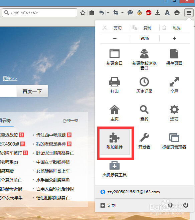Viewport: 195px width, 220px height.
Task: Click the sync account zzy20050215617@163.com
Action: [144, 192]
